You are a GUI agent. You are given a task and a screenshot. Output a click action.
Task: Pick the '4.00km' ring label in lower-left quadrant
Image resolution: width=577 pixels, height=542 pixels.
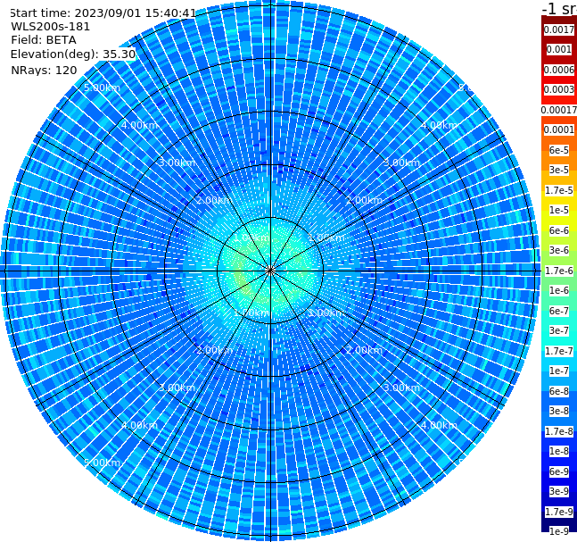click(x=139, y=425)
